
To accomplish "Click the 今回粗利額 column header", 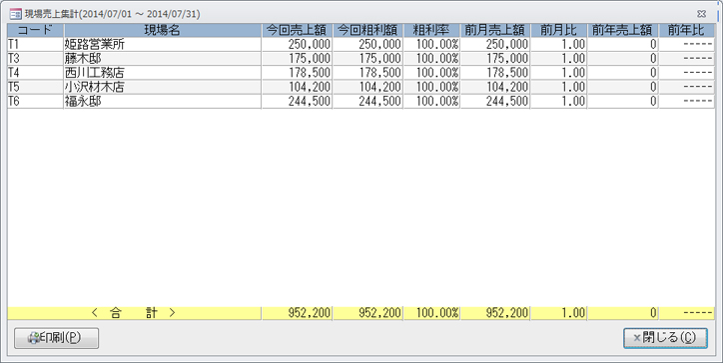I will pos(367,30).
